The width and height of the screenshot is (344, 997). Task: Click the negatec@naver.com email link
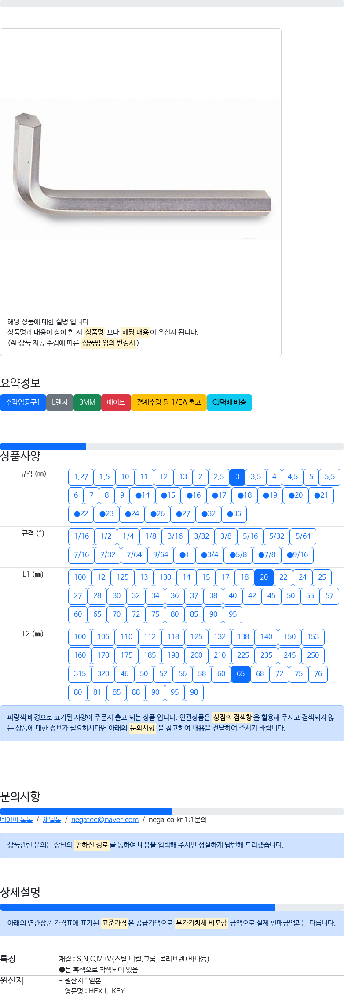[x=105, y=820]
